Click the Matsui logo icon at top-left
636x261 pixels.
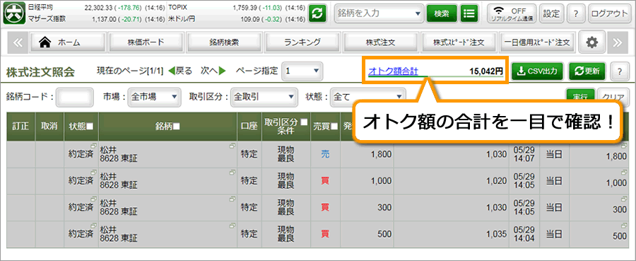coord(14,13)
